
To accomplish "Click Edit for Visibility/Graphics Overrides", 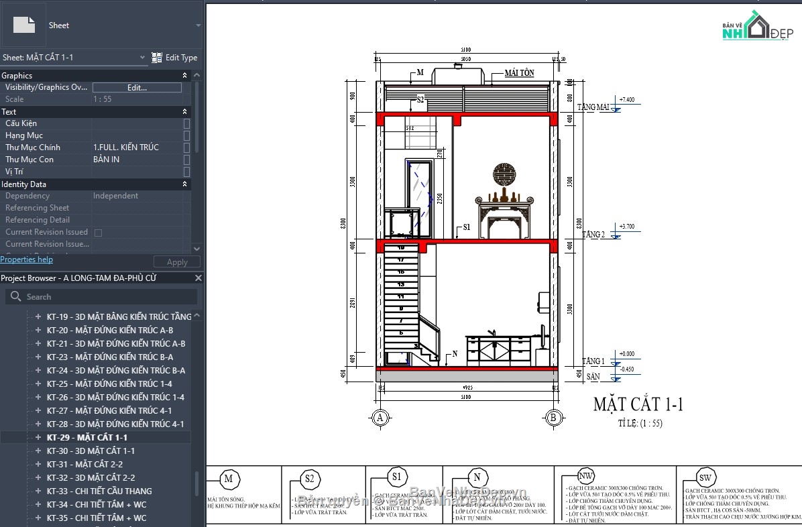I will (x=137, y=87).
